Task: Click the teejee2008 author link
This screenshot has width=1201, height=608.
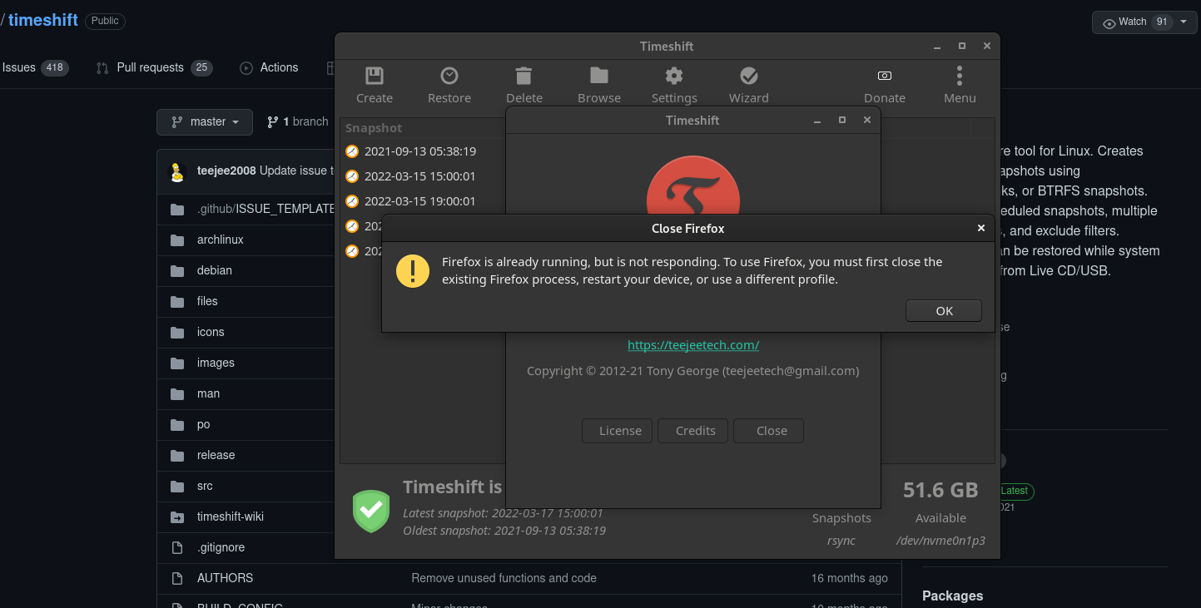Action: pos(226,171)
